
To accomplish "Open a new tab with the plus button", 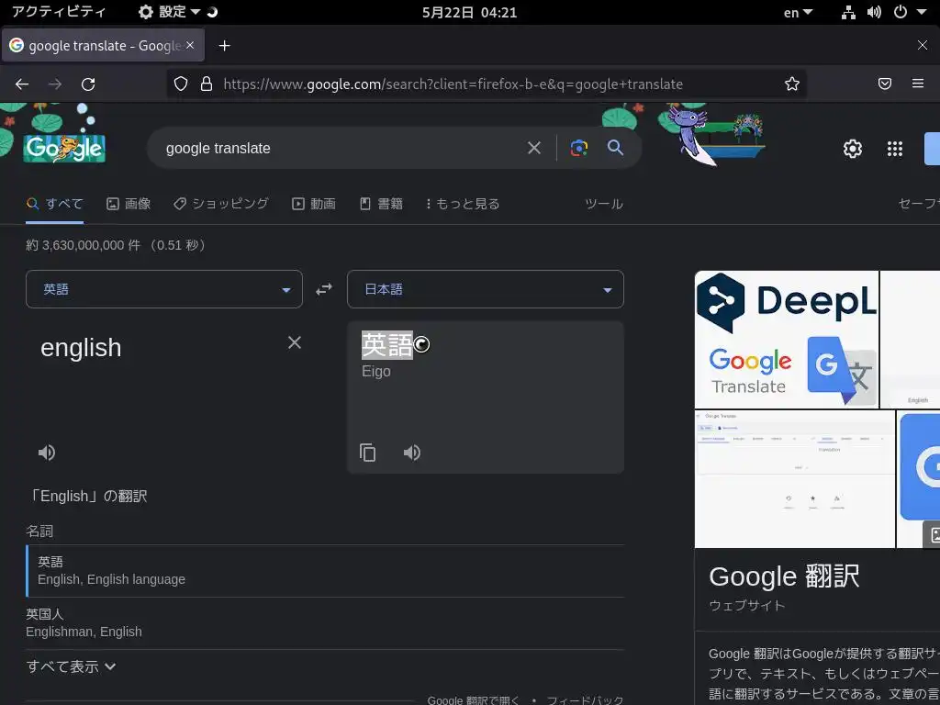I will [224, 46].
